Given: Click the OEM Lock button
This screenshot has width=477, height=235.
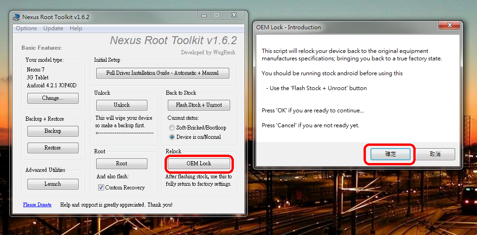Looking at the screenshot, I should (199, 163).
